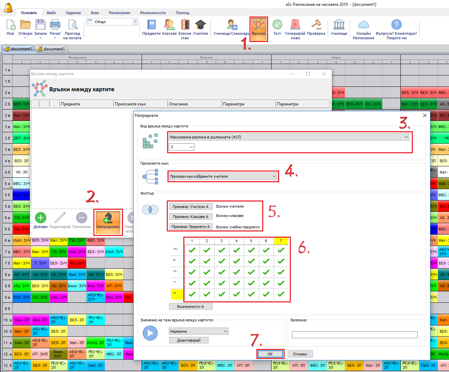Click the Бележка text field
Screen dimensions: 449x372
click(x=354, y=335)
